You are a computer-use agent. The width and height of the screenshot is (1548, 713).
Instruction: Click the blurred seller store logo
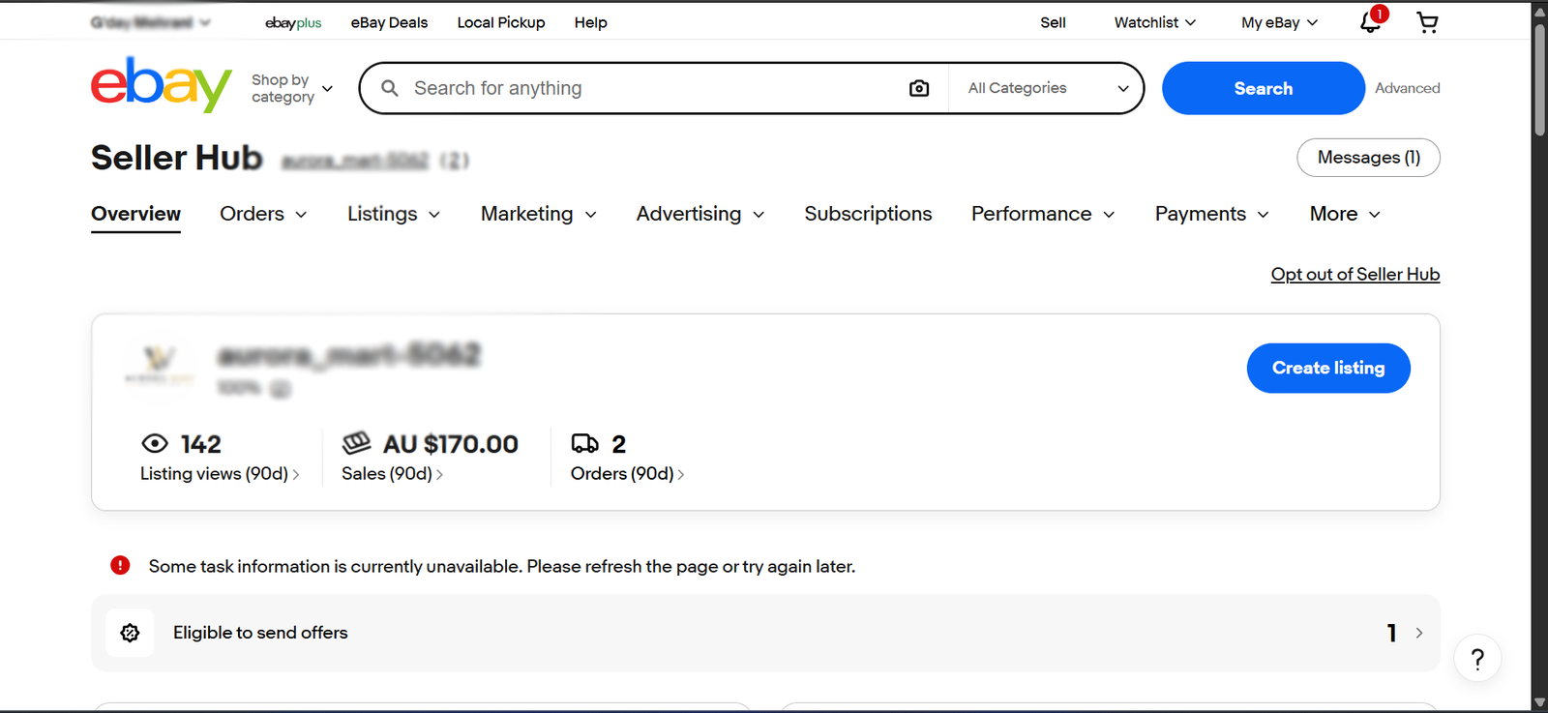tap(159, 368)
